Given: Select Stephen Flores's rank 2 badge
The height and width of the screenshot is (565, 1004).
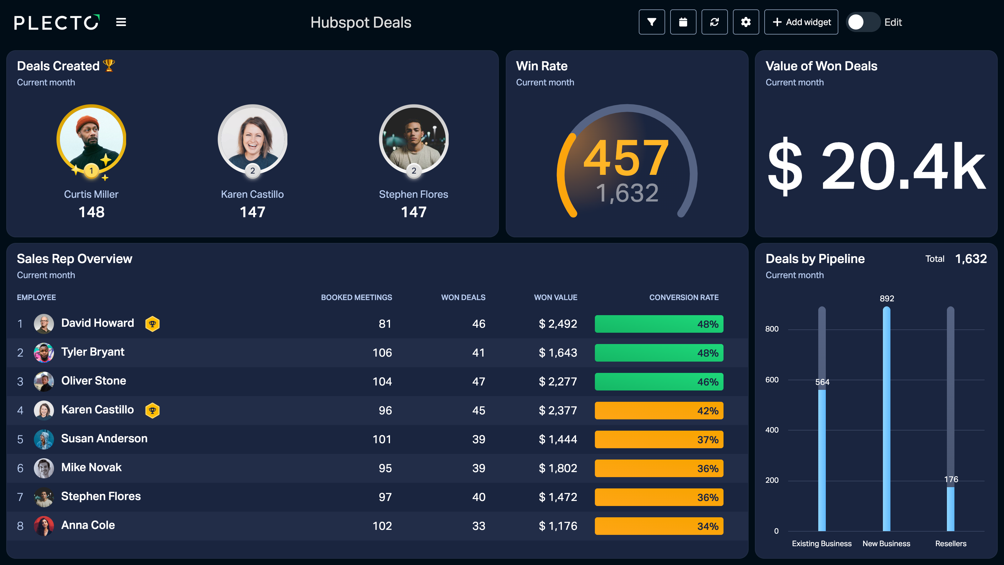Looking at the screenshot, I should [x=414, y=170].
